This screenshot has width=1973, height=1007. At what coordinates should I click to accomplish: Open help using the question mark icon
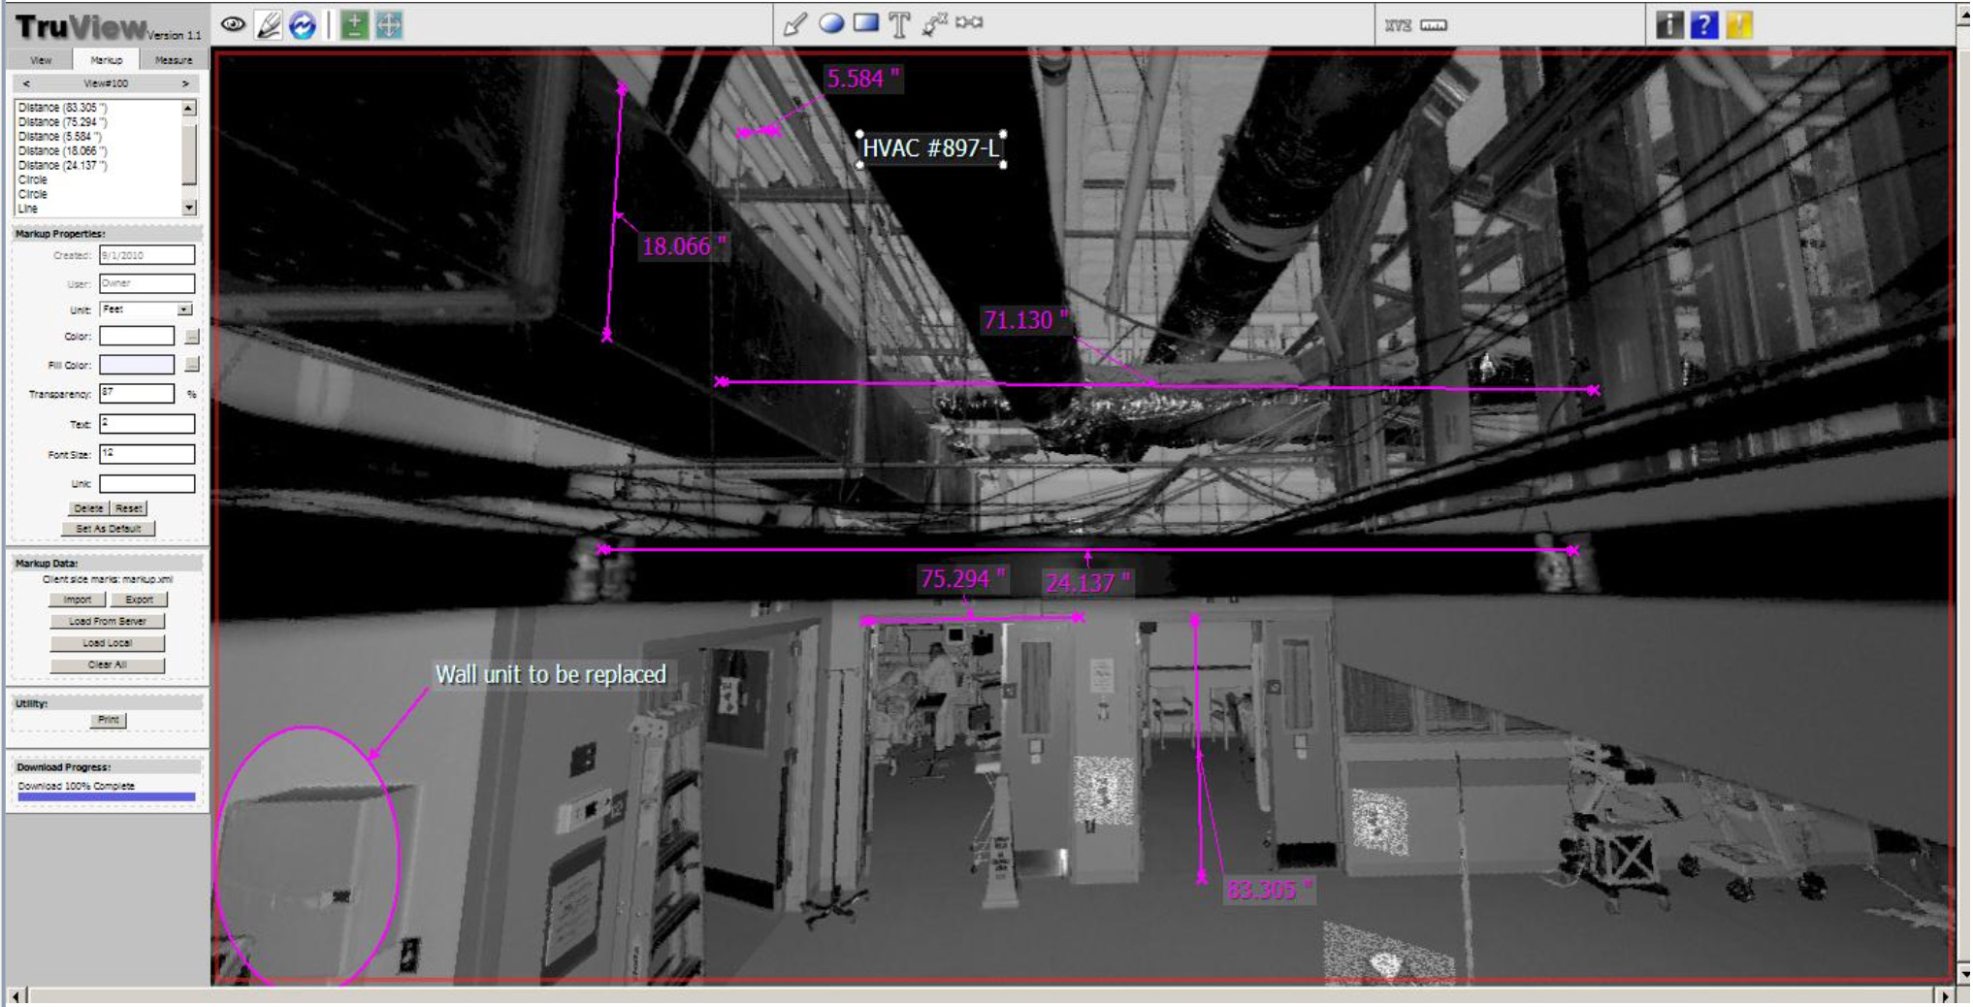click(1705, 26)
